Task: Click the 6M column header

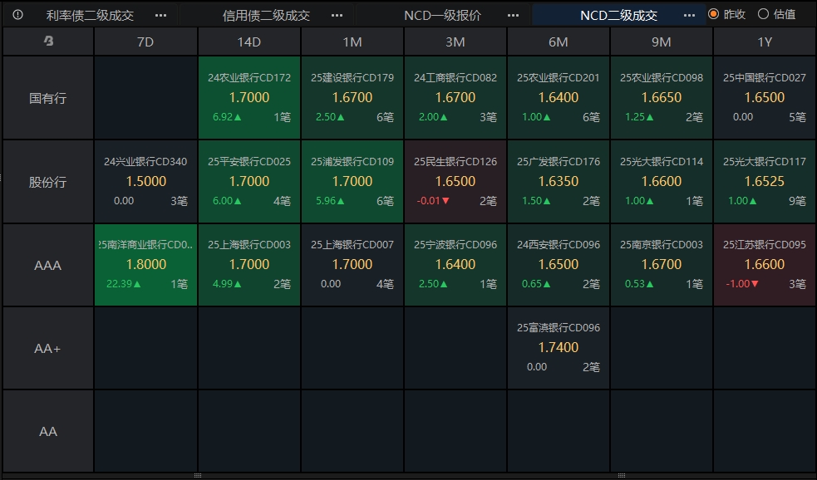Action: (x=559, y=42)
